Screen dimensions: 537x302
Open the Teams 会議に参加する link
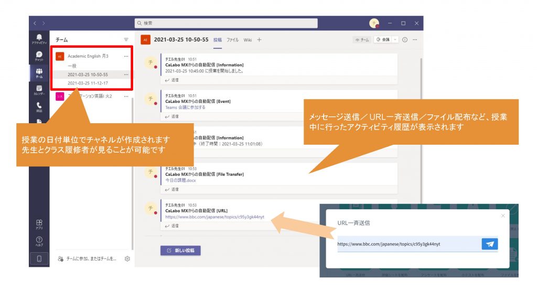click(185, 107)
